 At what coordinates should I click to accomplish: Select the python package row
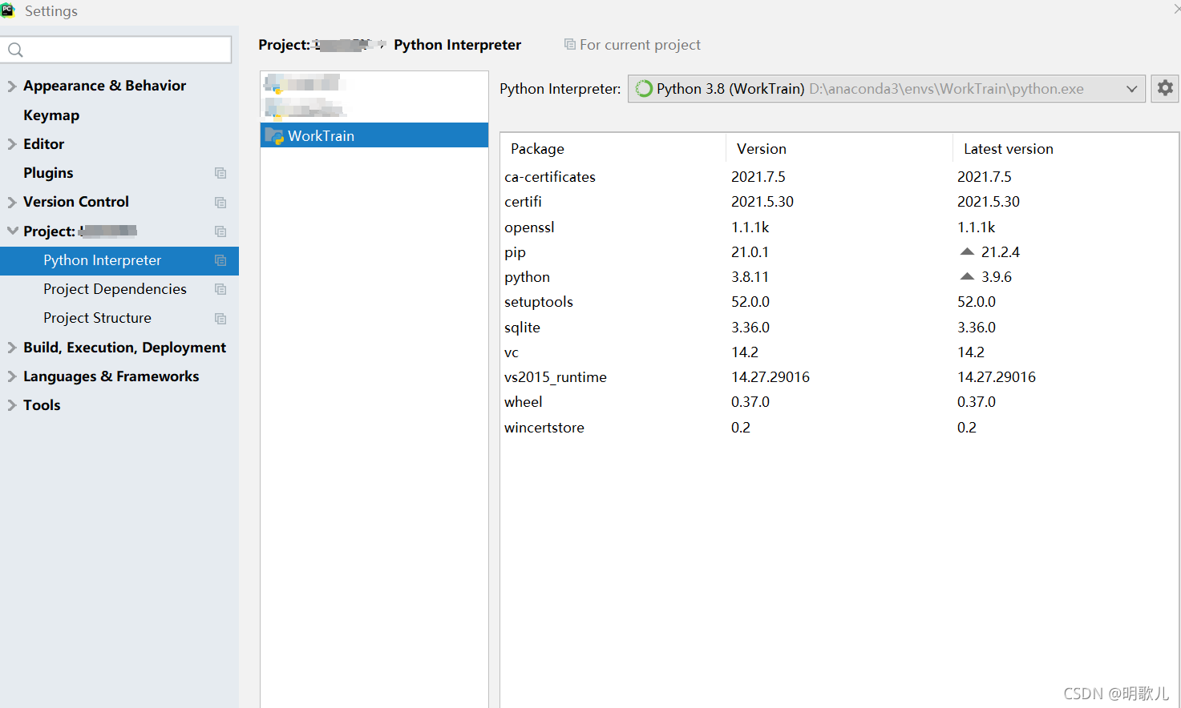point(839,277)
